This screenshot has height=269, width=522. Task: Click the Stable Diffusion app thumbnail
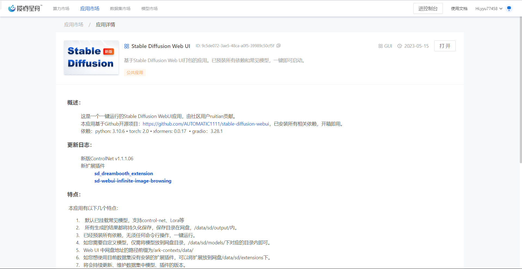[91, 57]
